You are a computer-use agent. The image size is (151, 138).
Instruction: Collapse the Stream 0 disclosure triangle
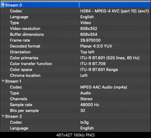coord(3,5)
